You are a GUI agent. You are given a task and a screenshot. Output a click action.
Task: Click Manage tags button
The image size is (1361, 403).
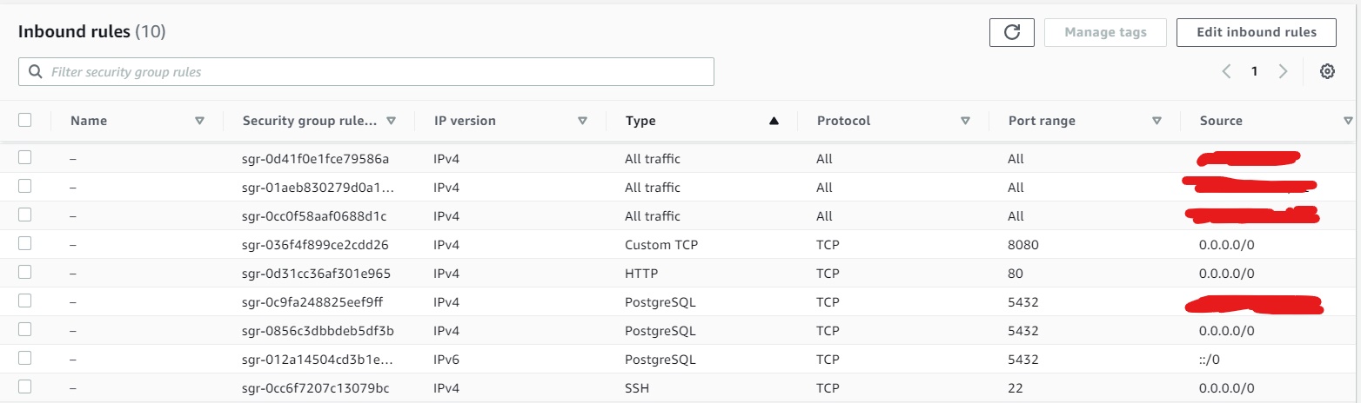point(1105,32)
